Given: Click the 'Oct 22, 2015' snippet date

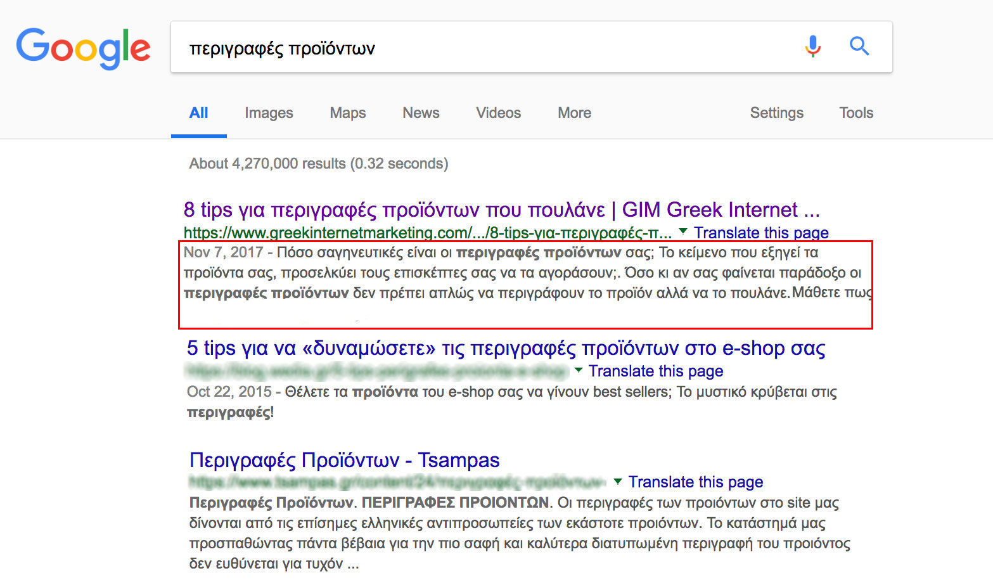Looking at the screenshot, I should pyautogui.click(x=229, y=392).
